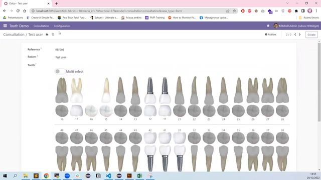The width and height of the screenshot is (321, 180).
Task: Open the Windows Start menu
Action: [x=5, y=175]
